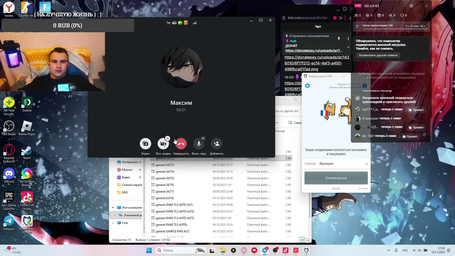Screen dimensions: 455x256
Task: Click the VPN info icon
Action: 364,86
